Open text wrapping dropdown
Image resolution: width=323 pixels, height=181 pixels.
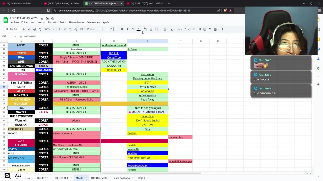(x=179, y=29)
